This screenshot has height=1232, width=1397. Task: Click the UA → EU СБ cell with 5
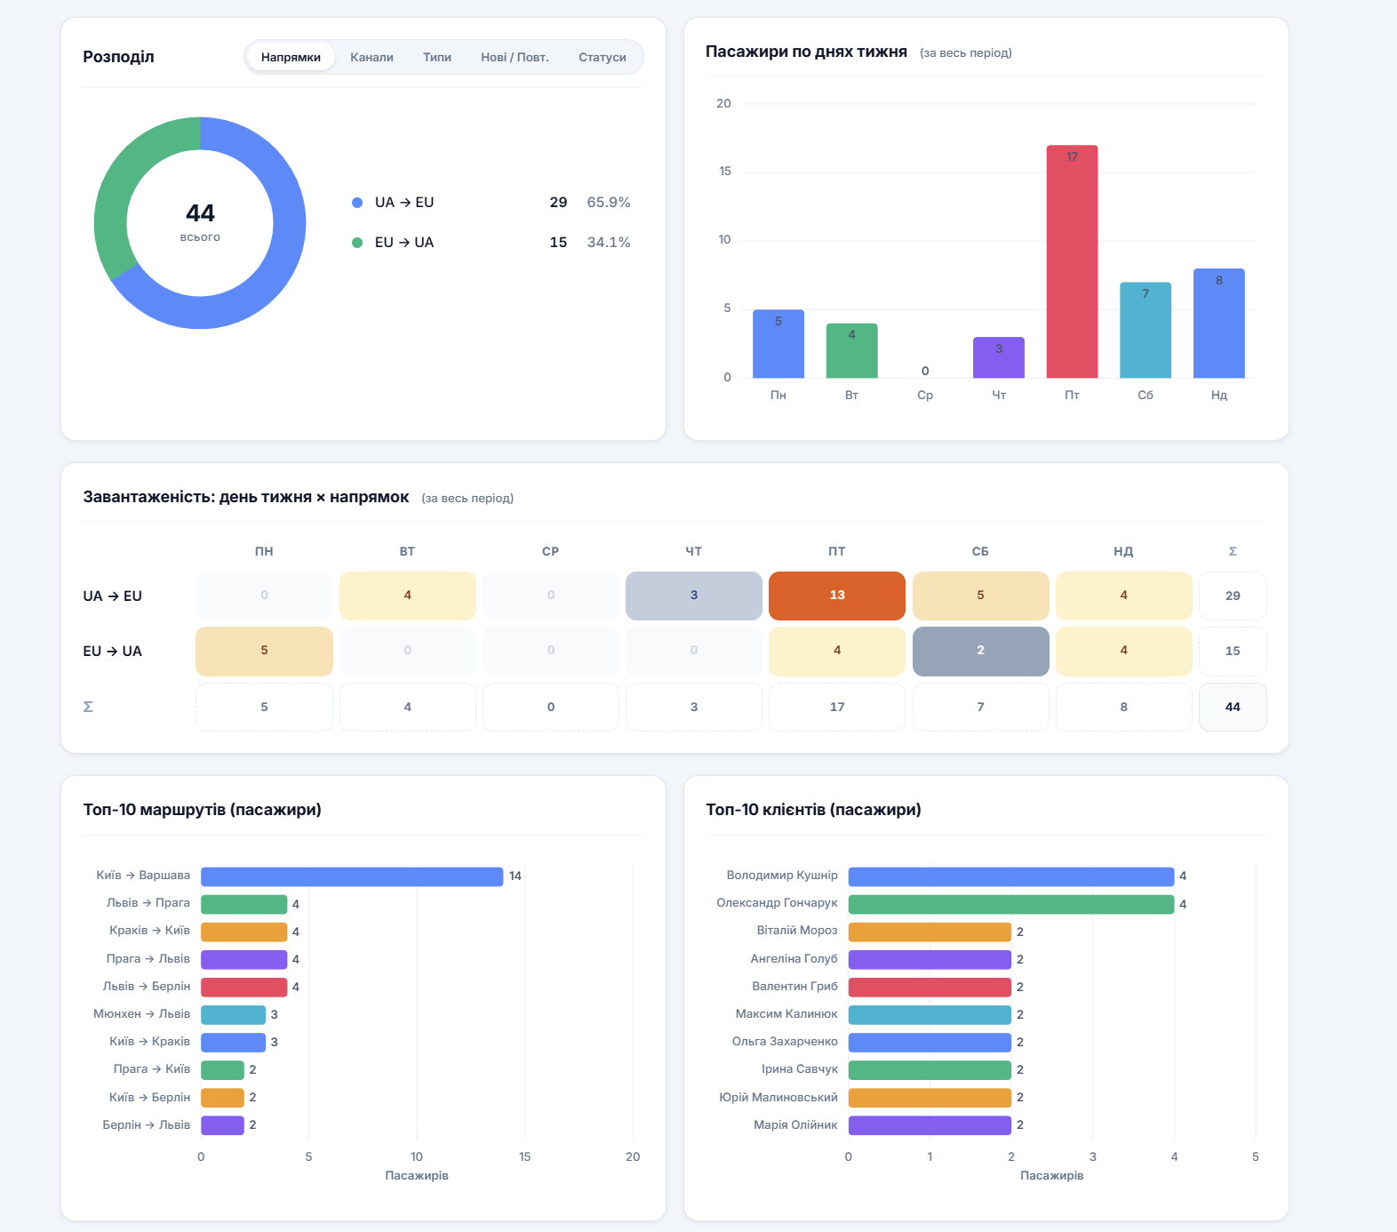click(x=981, y=596)
